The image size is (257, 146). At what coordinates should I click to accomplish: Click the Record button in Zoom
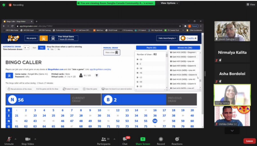[161, 141]
